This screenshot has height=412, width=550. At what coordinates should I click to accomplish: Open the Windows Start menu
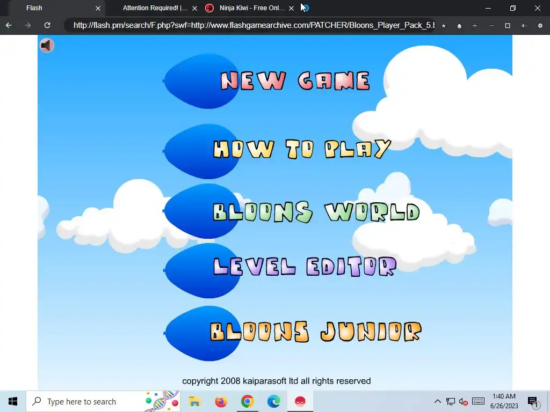pyautogui.click(x=13, y=401)
